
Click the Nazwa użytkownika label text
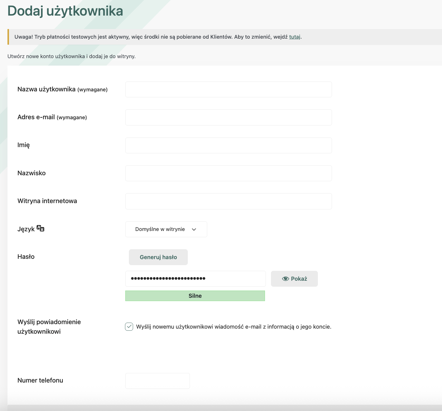click(46, 89)
